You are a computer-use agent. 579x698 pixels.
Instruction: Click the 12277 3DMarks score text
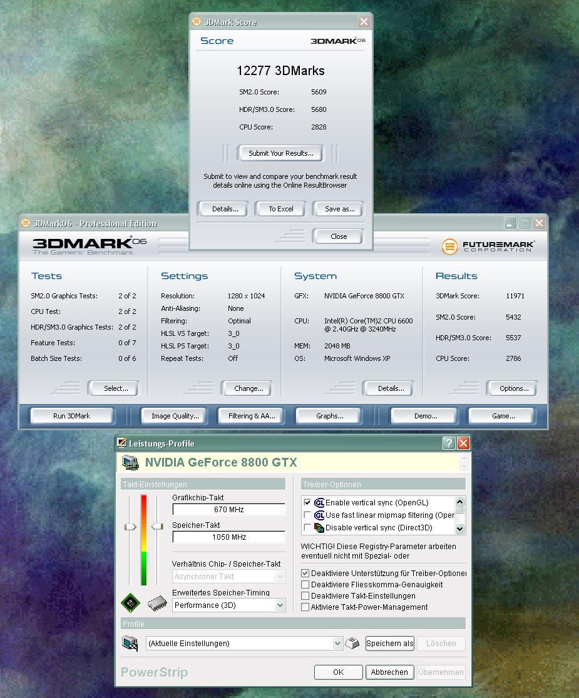pyautogui.click(x=280, y=71)
